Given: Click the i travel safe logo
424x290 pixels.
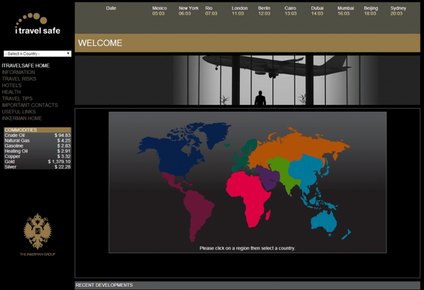Looking at the screenshot, I should [x=38, y=24].
